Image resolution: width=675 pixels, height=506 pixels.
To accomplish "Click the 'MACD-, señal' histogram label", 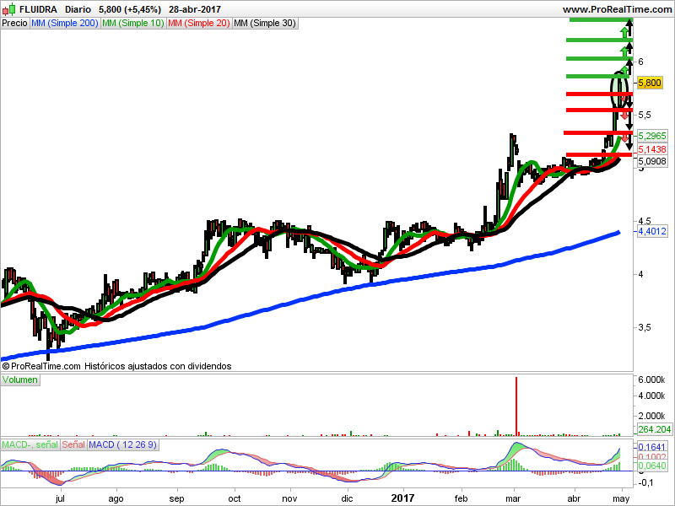I will pos(30,445).
